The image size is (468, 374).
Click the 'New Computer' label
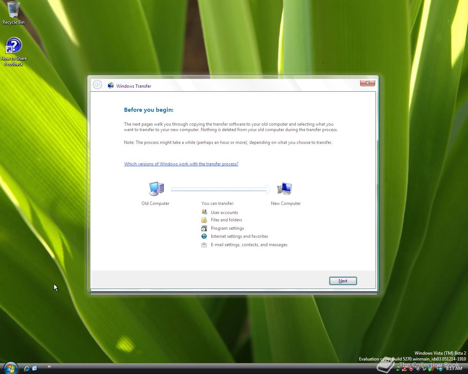pos(286,203)
